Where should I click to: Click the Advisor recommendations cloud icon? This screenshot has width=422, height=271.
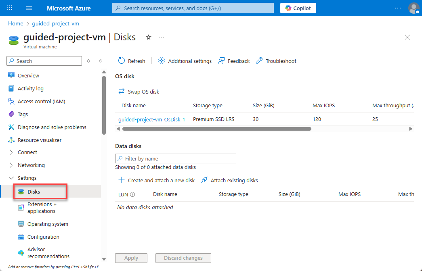[x=21, y=253]
